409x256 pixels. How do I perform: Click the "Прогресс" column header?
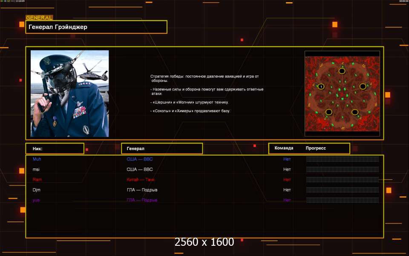click(316, 148)
